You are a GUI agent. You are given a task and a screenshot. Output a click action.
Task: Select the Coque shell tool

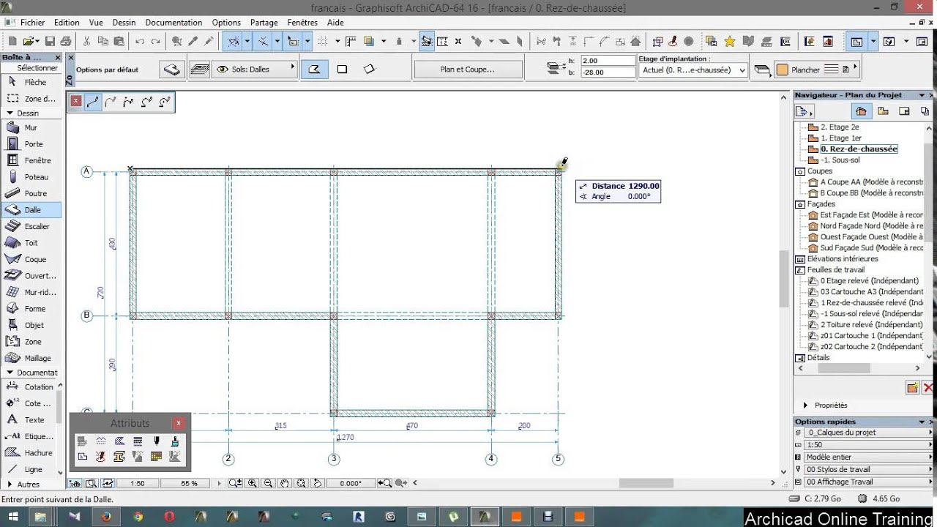[x=30, y=259]
